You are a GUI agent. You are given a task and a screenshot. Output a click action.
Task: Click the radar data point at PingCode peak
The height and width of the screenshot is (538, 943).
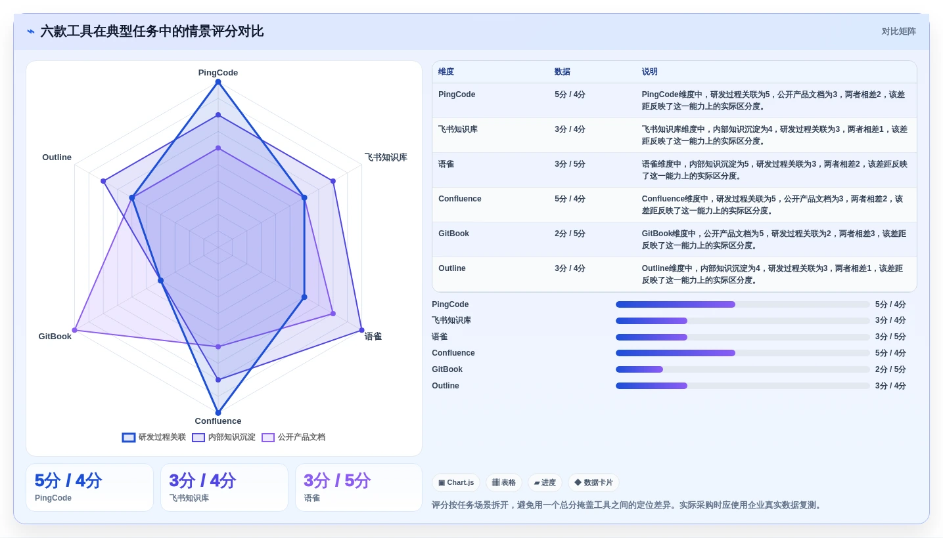pos(218,82)
